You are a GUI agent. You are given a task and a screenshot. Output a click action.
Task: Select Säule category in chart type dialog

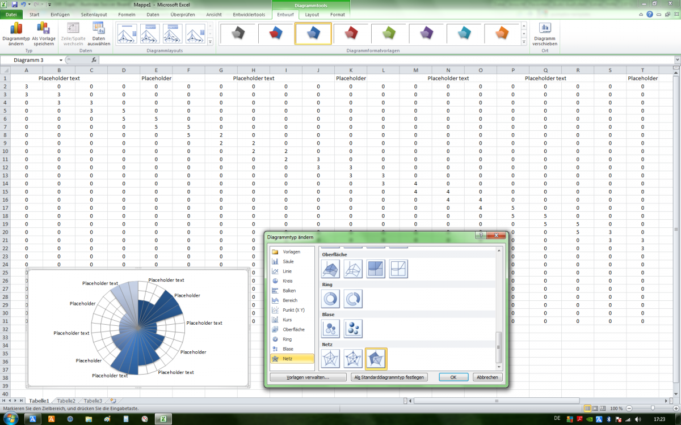click(292, 261)
